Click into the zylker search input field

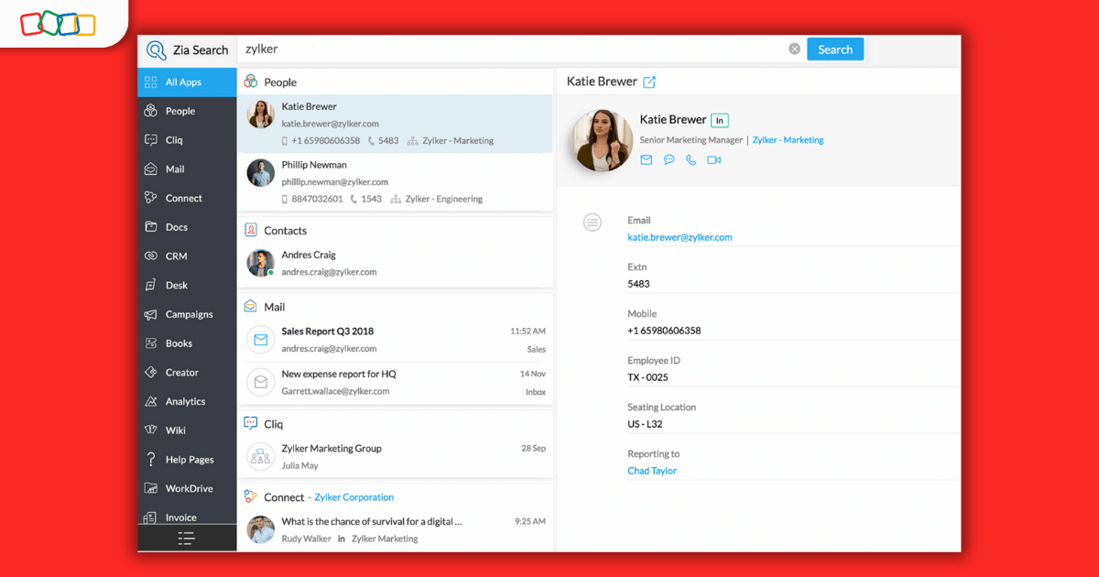513,49
